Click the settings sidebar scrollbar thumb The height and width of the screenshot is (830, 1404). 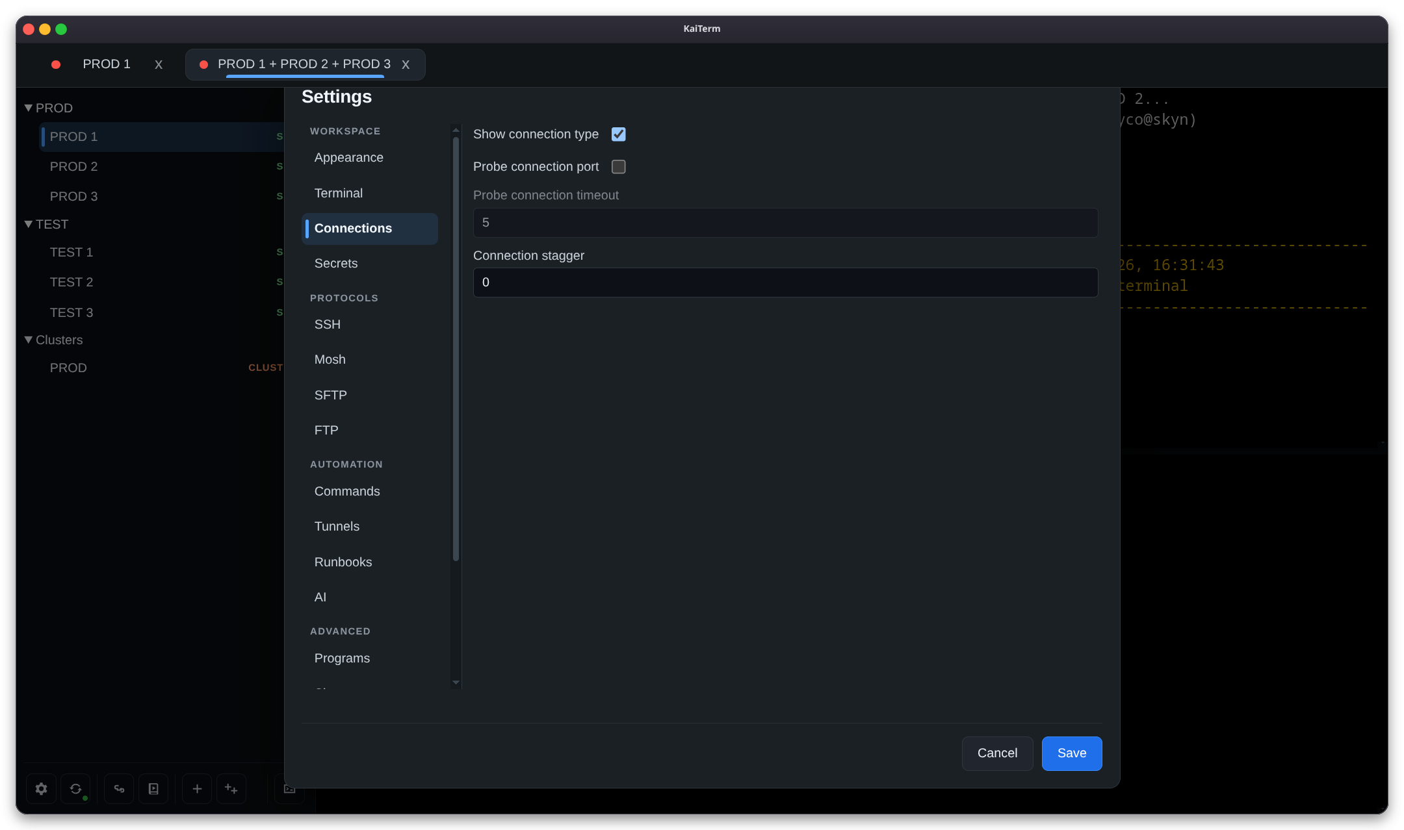click(x=456, y=349)
